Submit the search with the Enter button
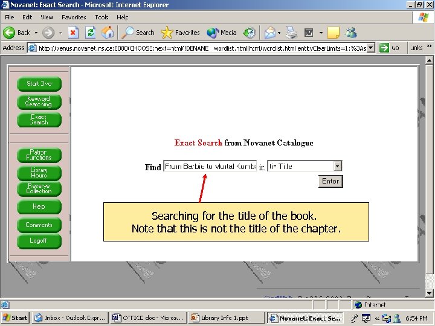This screenshot has width=435, height=326. point(330,181)
